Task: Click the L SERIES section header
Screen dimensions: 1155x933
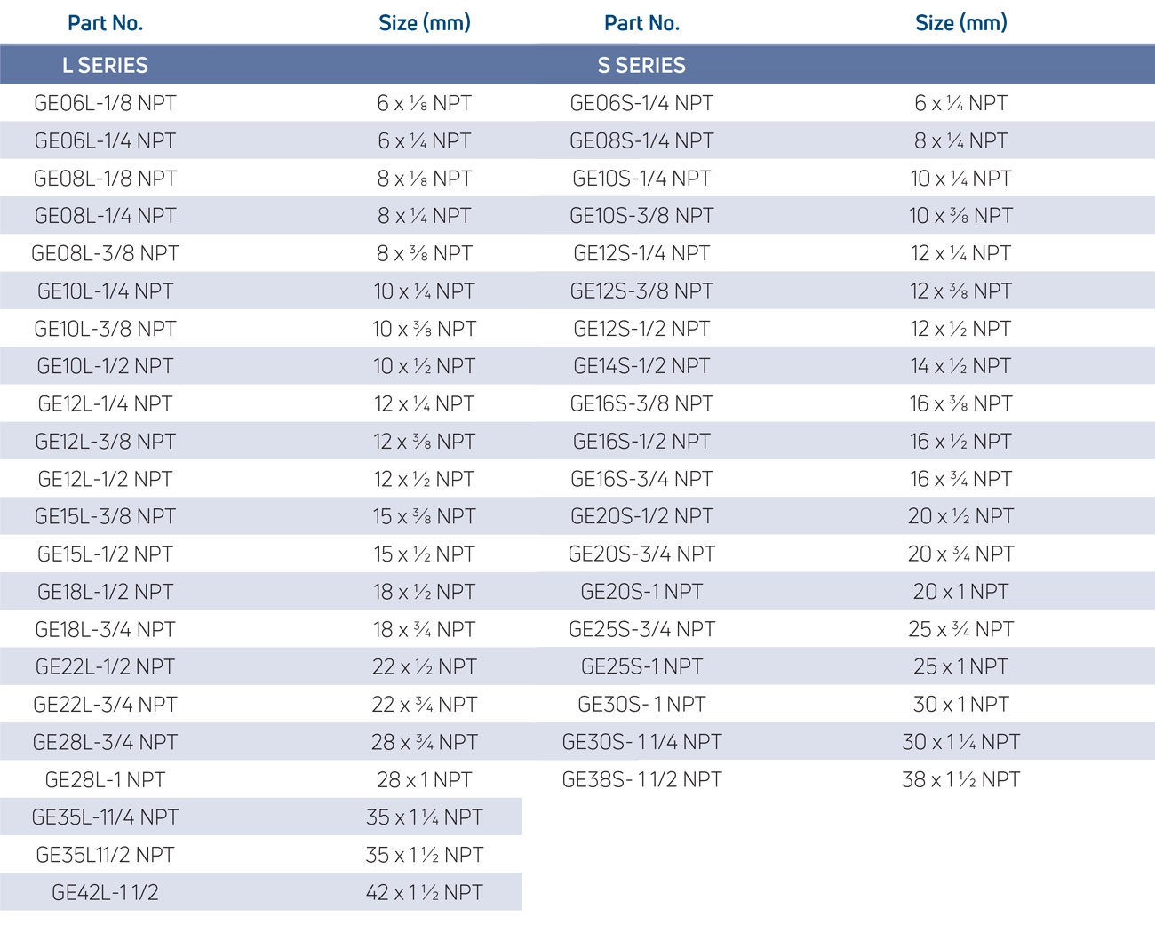Action: 105,65
